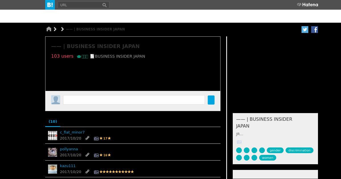Click the 2017/10/20 date on kazu111 row

pyautogui.click(x=70, y=172)
